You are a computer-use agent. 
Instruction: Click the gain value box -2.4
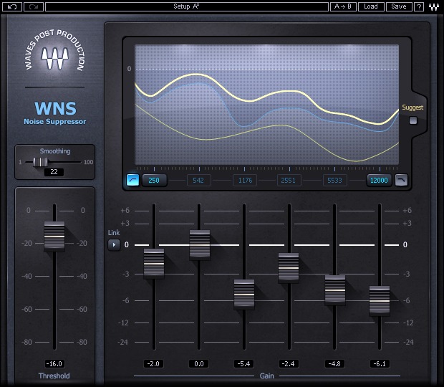click(289, 364)
